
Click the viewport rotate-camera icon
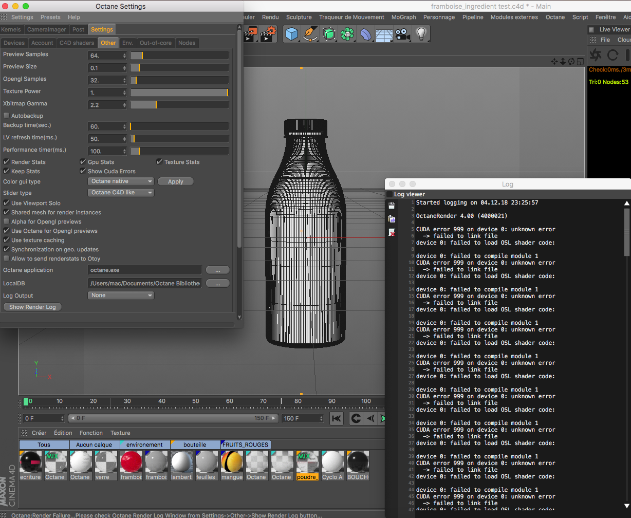point(571,61)
